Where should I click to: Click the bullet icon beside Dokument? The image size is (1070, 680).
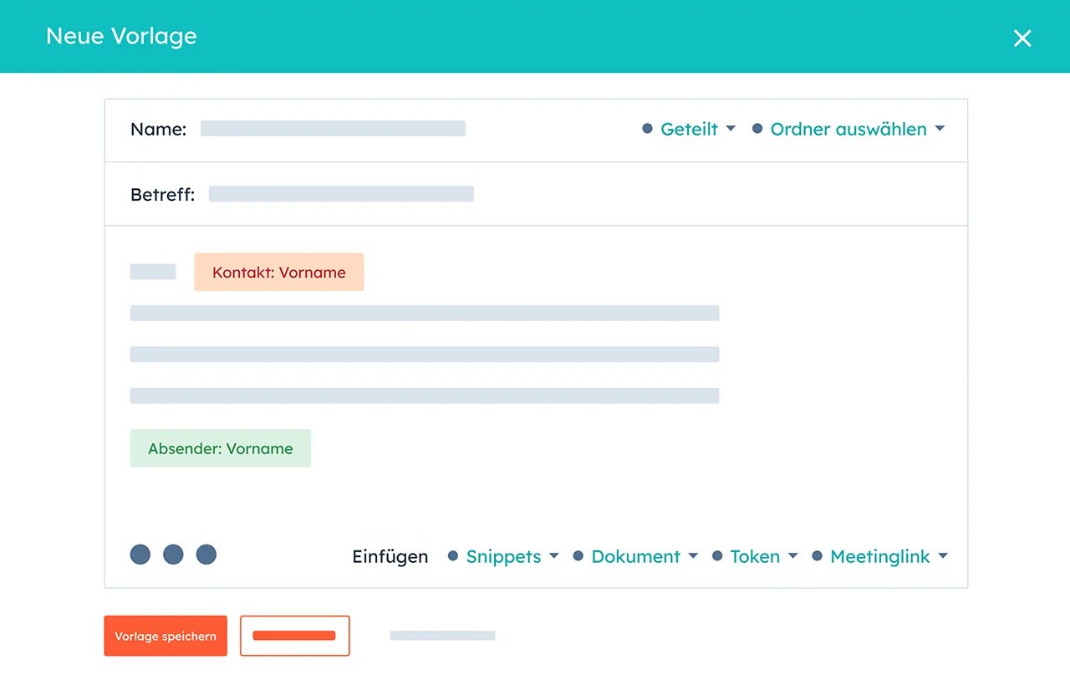(578, 555)
